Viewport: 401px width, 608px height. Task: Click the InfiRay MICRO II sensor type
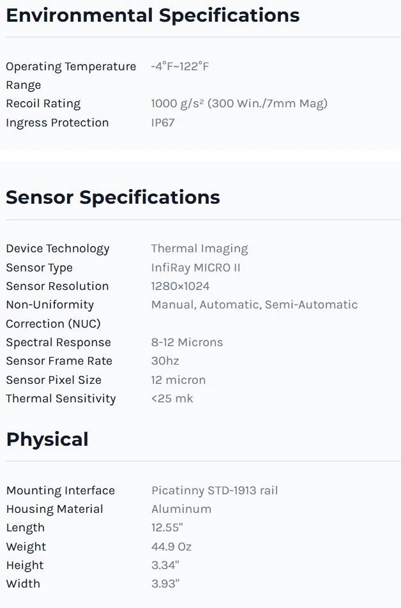[196, 268]
